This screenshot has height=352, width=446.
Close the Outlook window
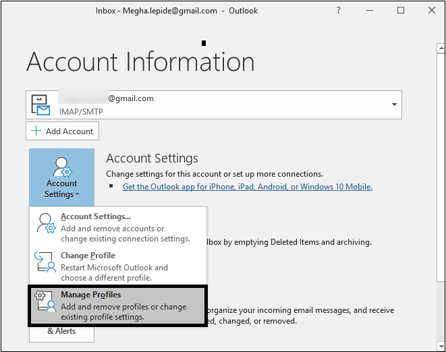pos(432,11)
